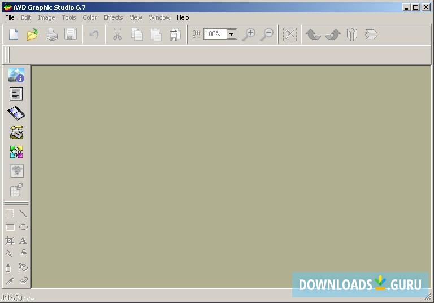
Task: Open the zoom percentage dropdown arrow
Action: pos(232,34)
